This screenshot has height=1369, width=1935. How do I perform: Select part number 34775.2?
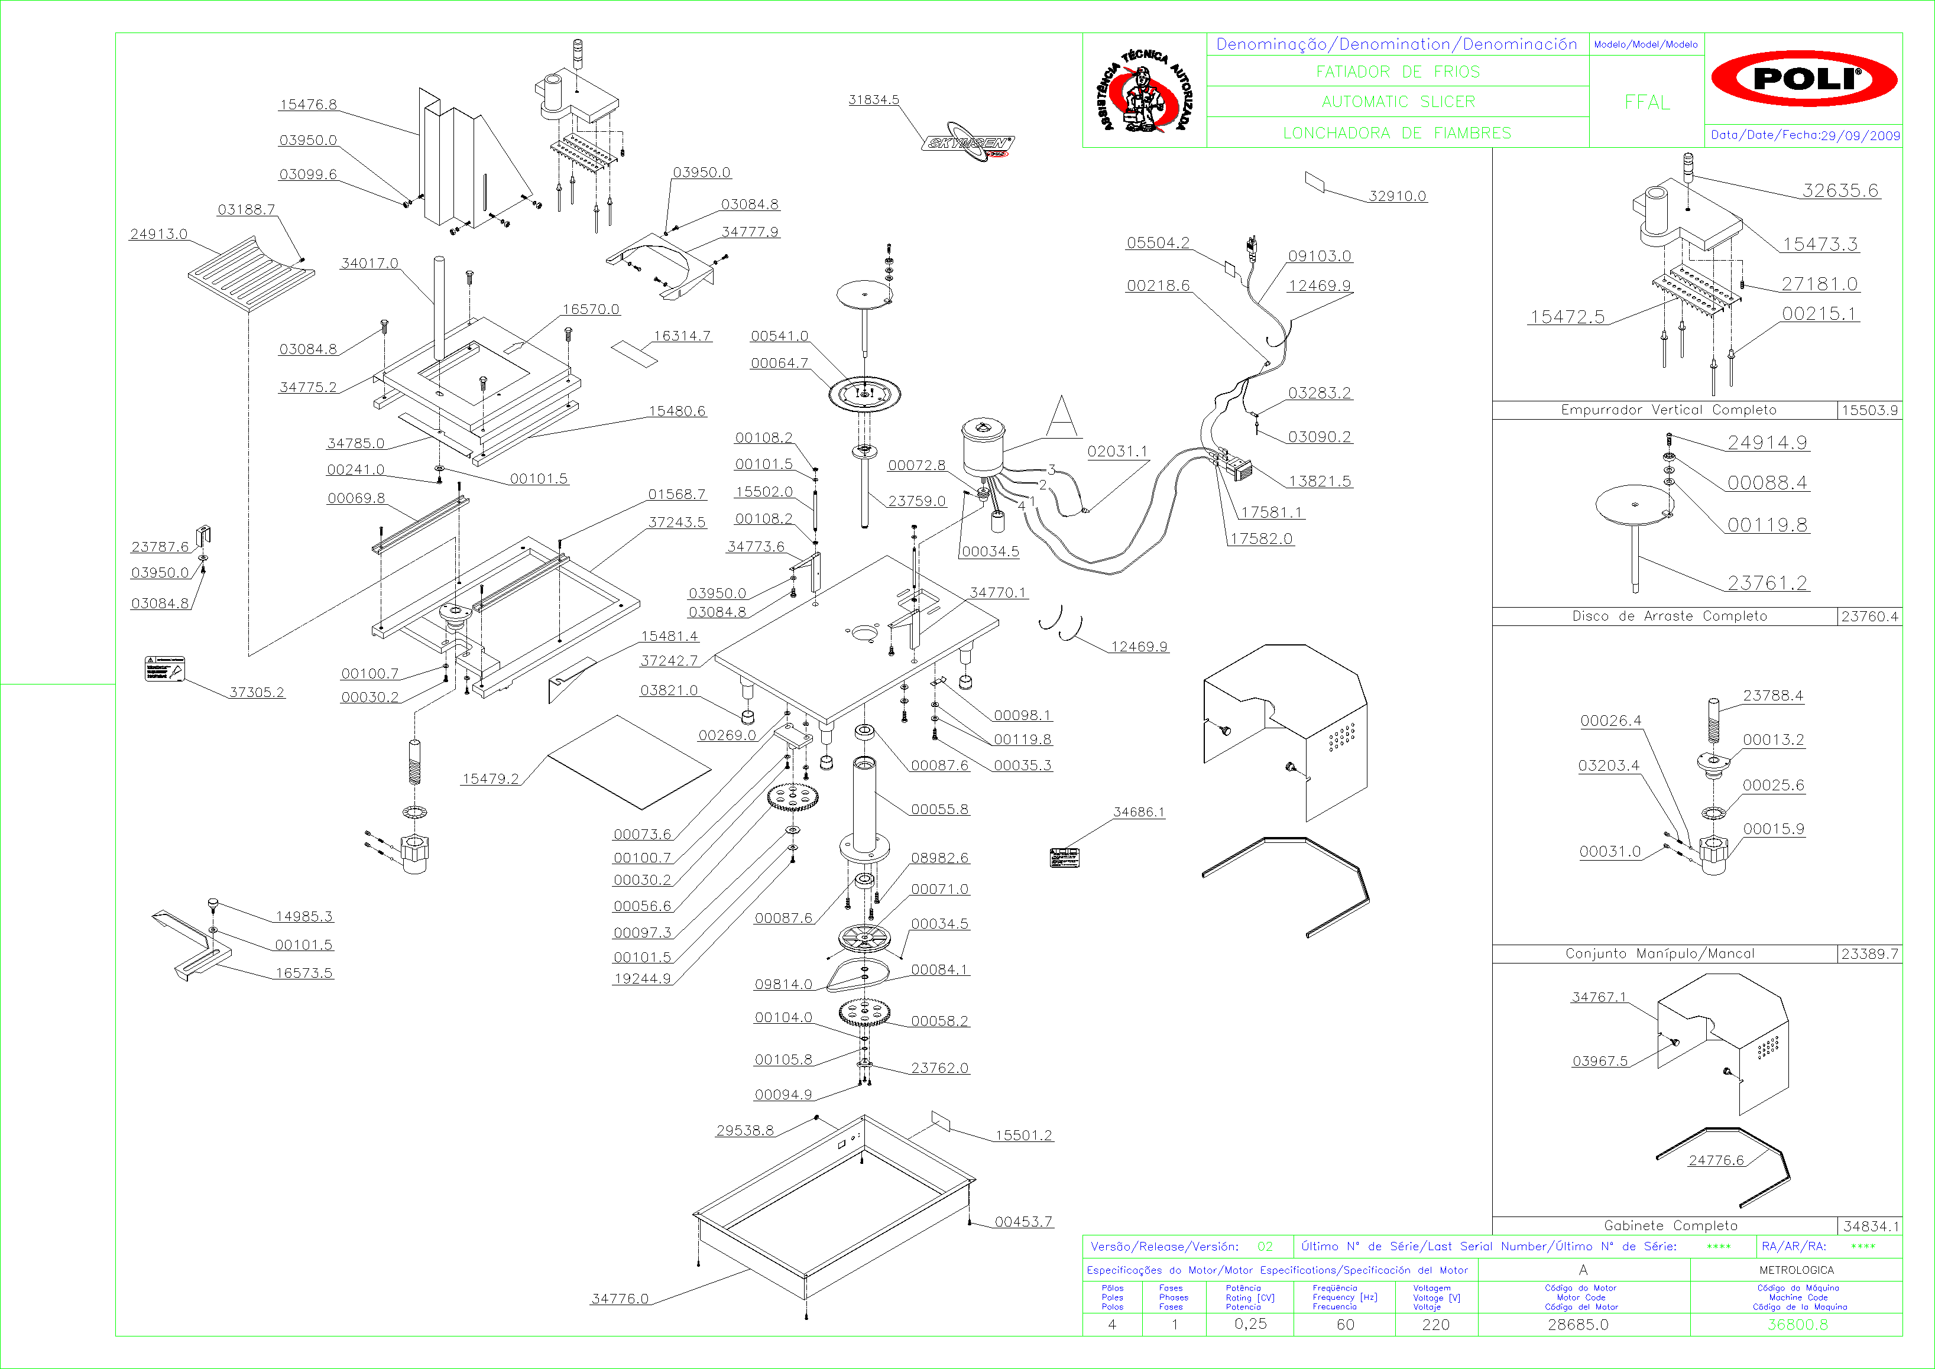(x=308, y=388)
